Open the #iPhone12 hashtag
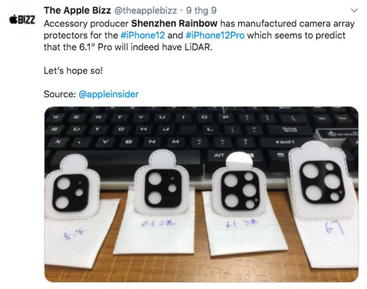 143,36
